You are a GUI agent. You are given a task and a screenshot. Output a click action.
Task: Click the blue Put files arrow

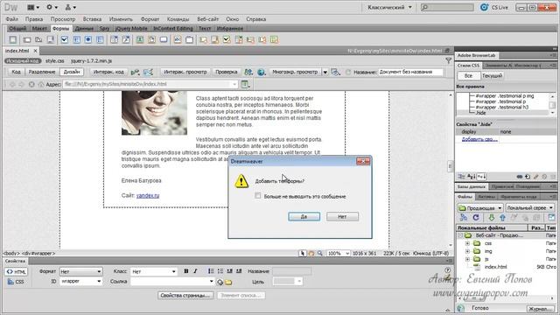(502, 217)
